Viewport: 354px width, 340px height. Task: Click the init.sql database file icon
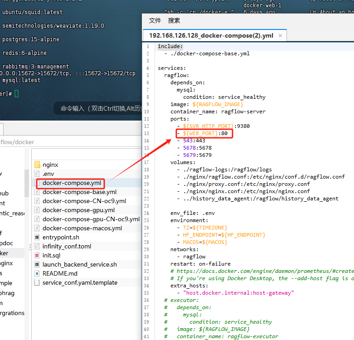tap(38, 256)
